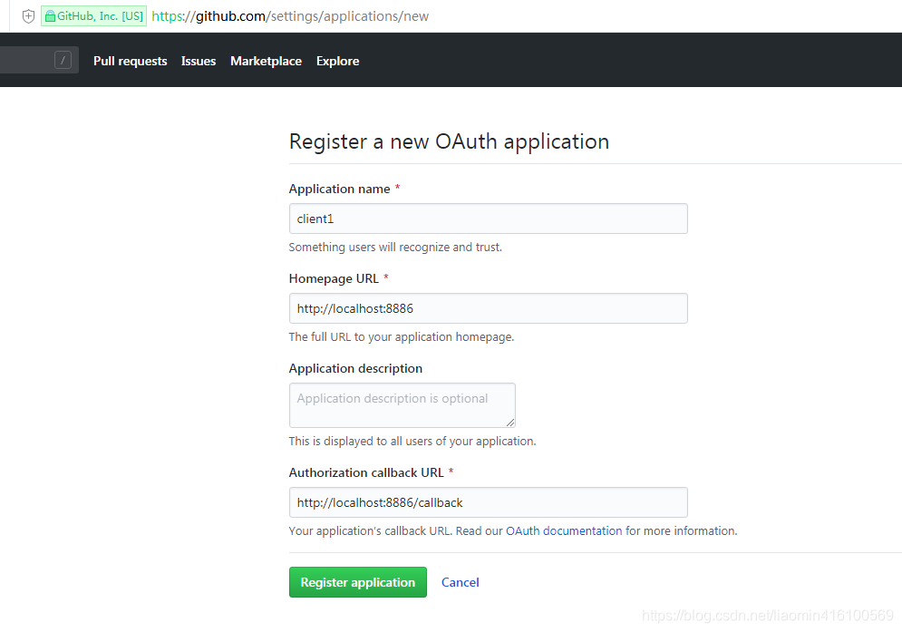Click 'This is displayed to all users' hint
The image size is (902, 632).
[412, 441]
